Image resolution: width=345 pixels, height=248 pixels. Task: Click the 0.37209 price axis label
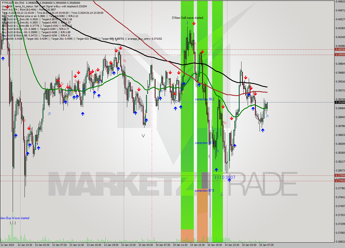340,224
